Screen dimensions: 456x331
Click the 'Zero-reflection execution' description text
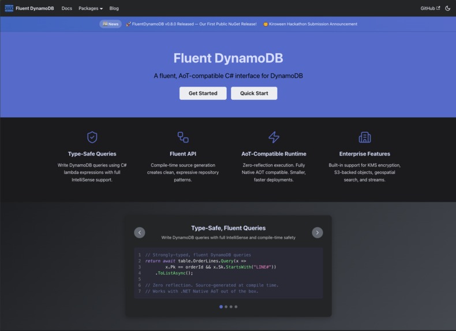click(x=274, y=172)
